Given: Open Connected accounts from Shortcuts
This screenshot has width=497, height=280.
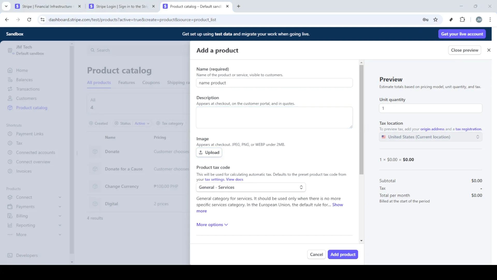Looking at the screenshot, I should tap(35, 152).
